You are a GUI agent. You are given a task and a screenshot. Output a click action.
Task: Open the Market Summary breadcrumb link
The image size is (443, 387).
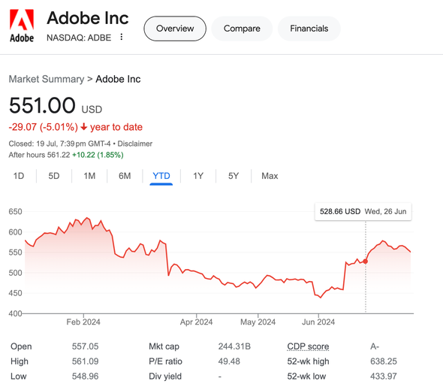click(47, 79)
